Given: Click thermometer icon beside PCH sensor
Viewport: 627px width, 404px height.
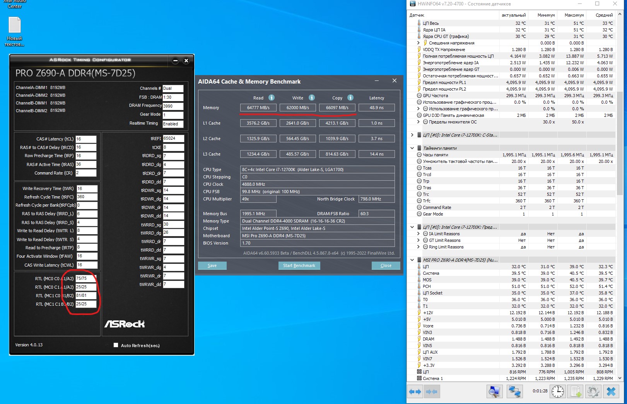Looking at the screenshot, I should point(419,286).
